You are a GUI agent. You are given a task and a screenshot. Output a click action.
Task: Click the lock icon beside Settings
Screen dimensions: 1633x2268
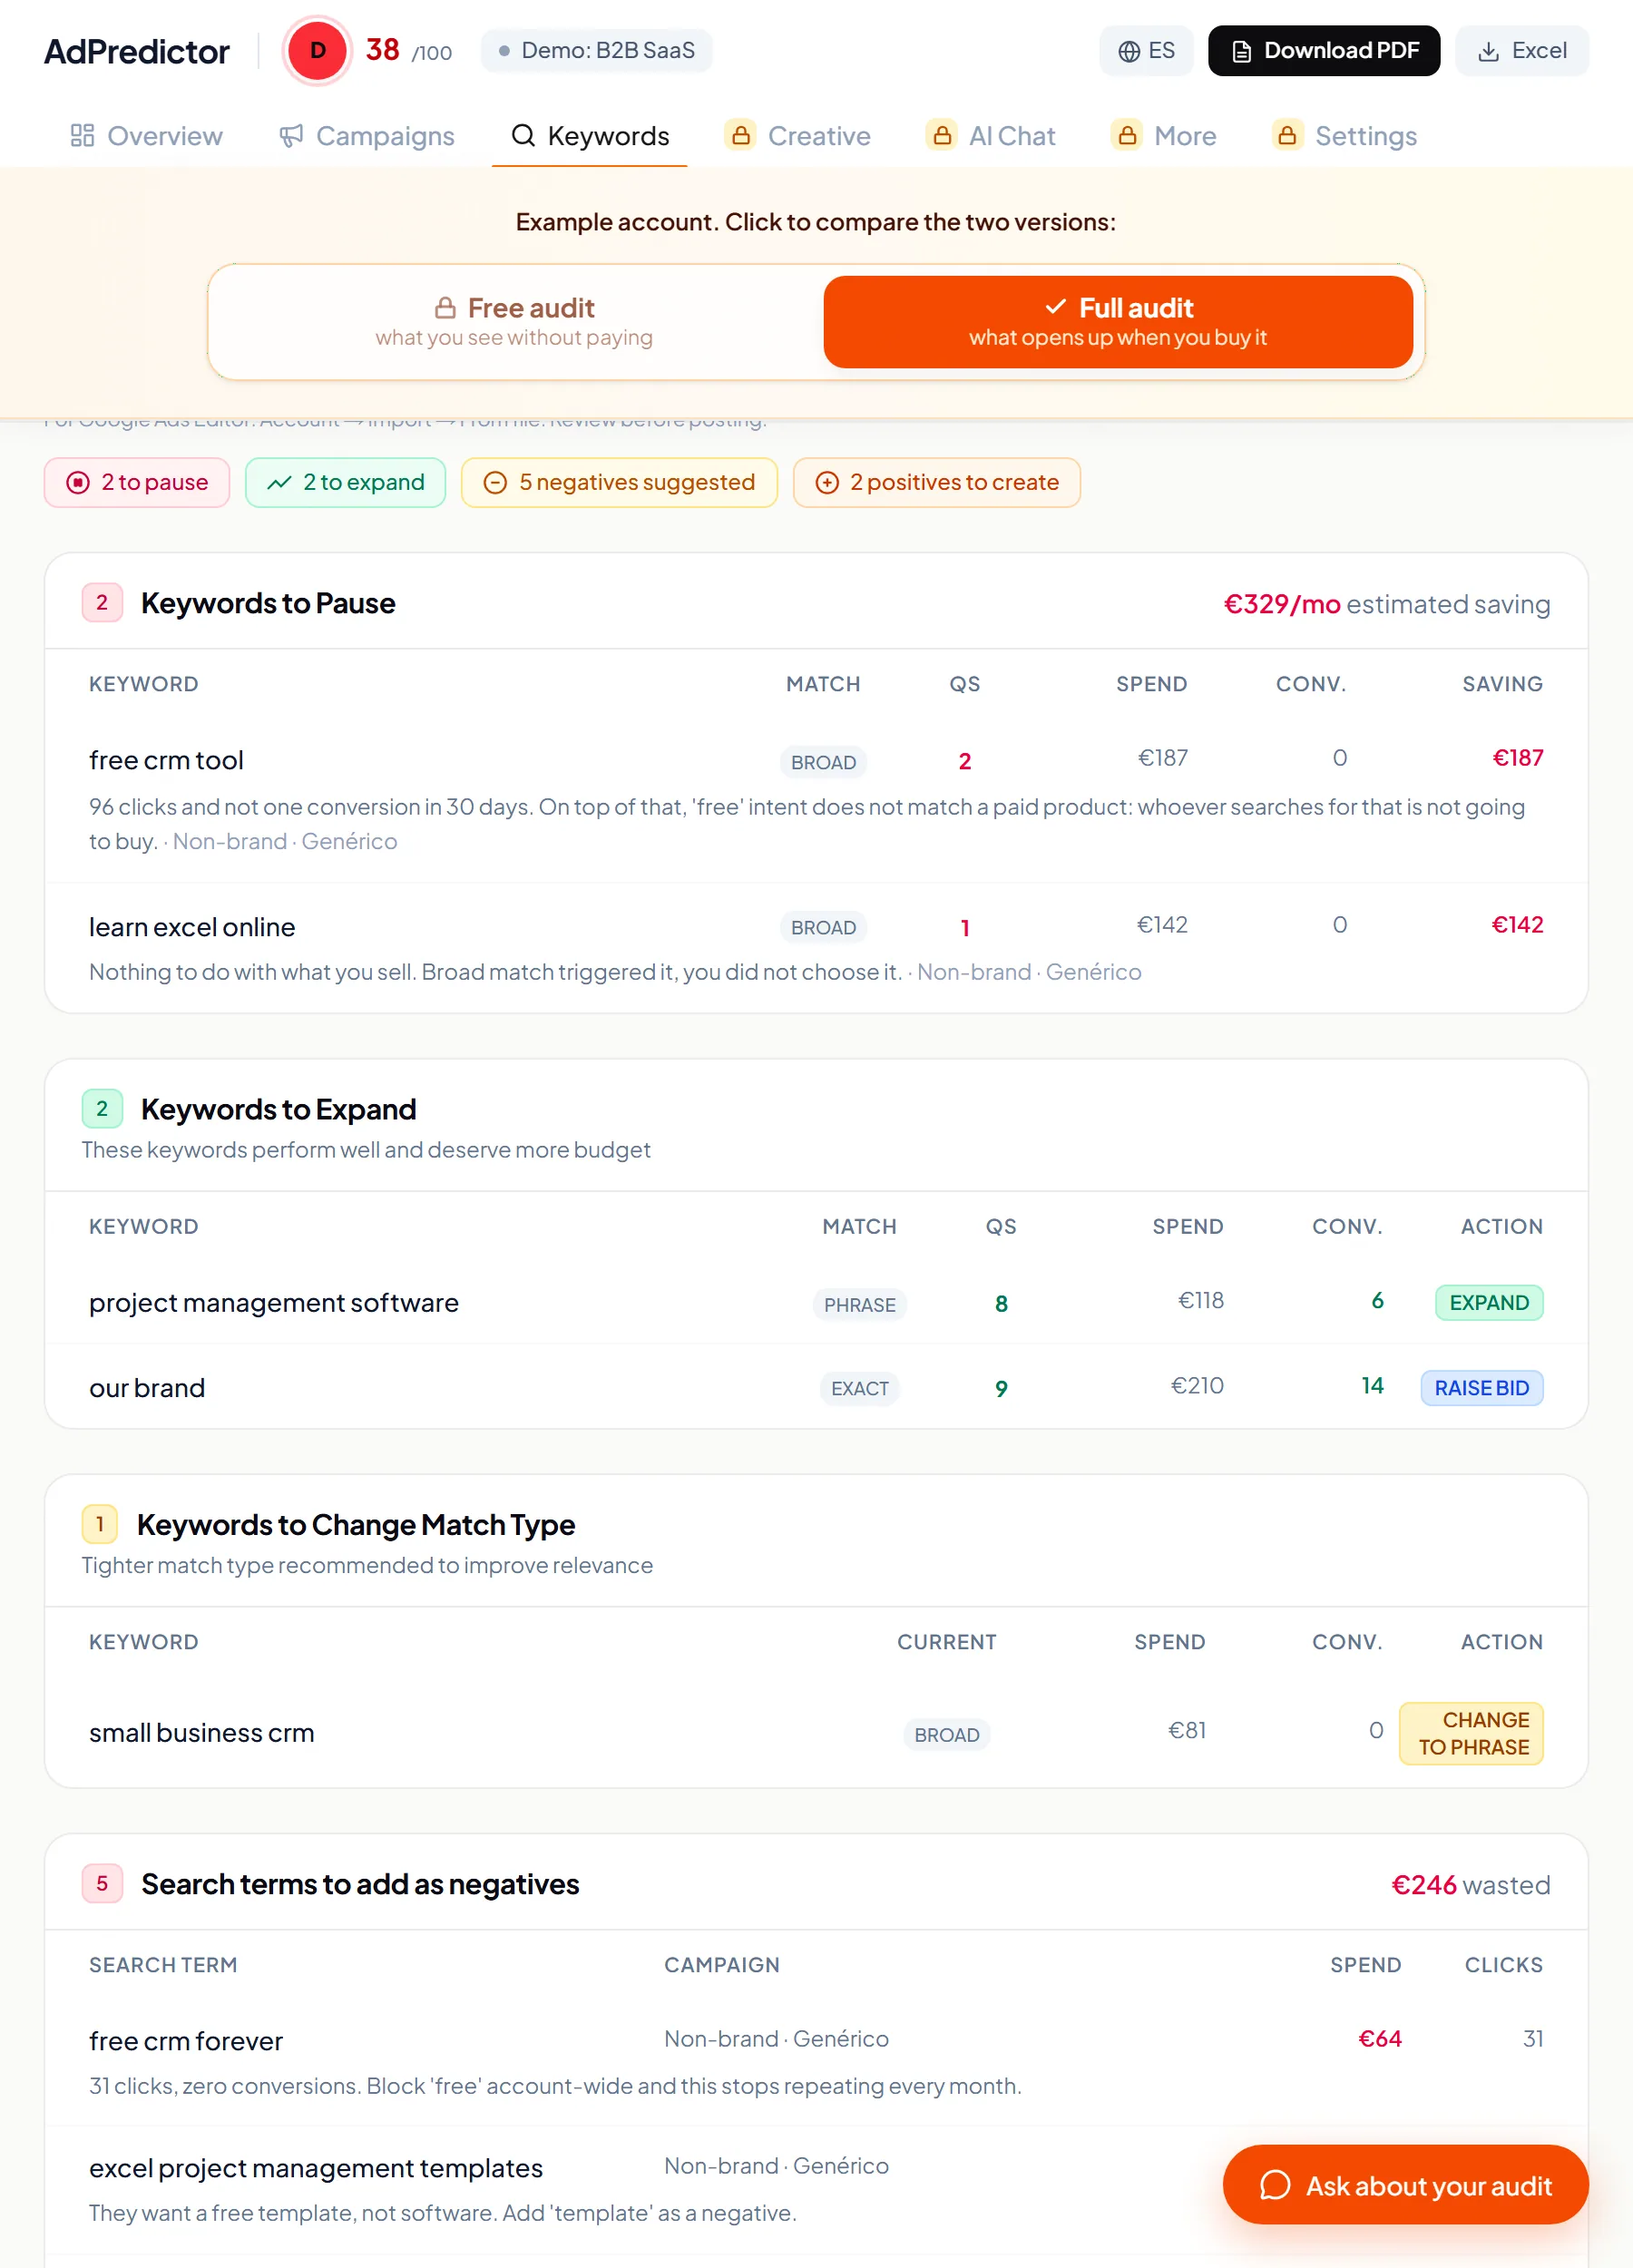[1287, 135]
